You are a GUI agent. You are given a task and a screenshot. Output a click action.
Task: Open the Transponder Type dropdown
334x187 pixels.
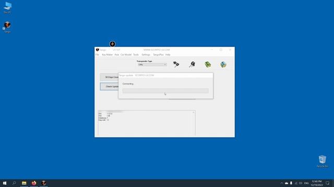tap(152, 64)
